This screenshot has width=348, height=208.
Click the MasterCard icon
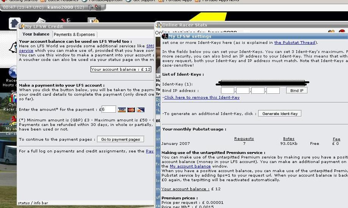131,110
